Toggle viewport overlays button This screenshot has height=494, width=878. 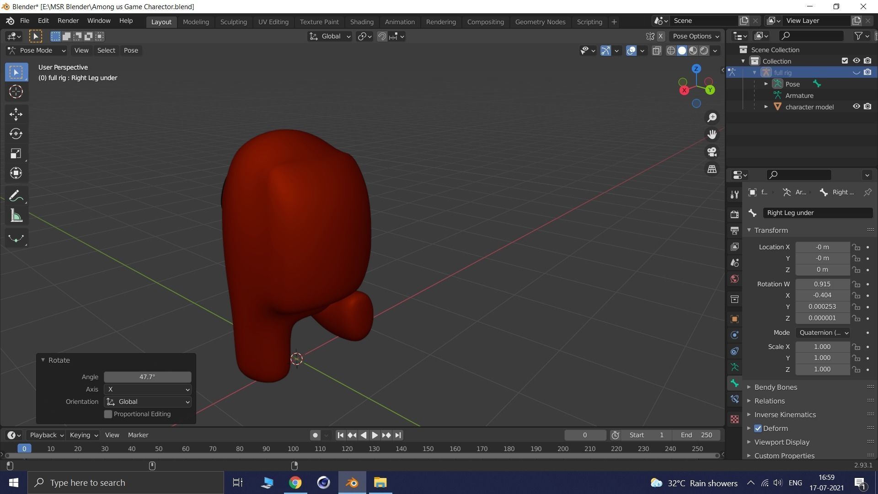[x=631, y=51]
